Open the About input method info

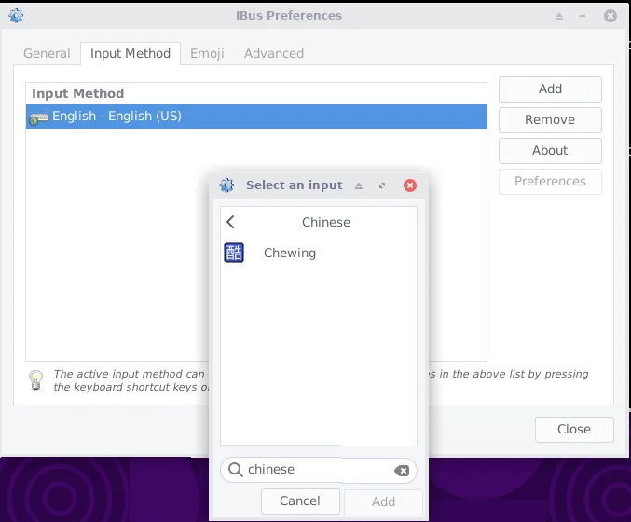tap(550, 151)
